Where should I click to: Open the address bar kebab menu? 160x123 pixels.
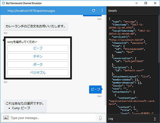click(x=102, y=11)
